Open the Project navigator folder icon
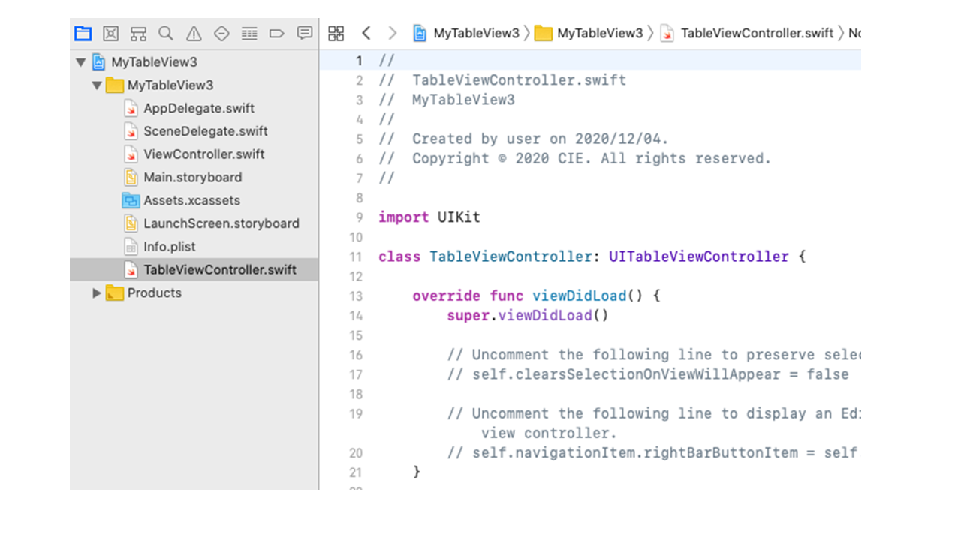The image size is (961, 540). pos(83,33)
